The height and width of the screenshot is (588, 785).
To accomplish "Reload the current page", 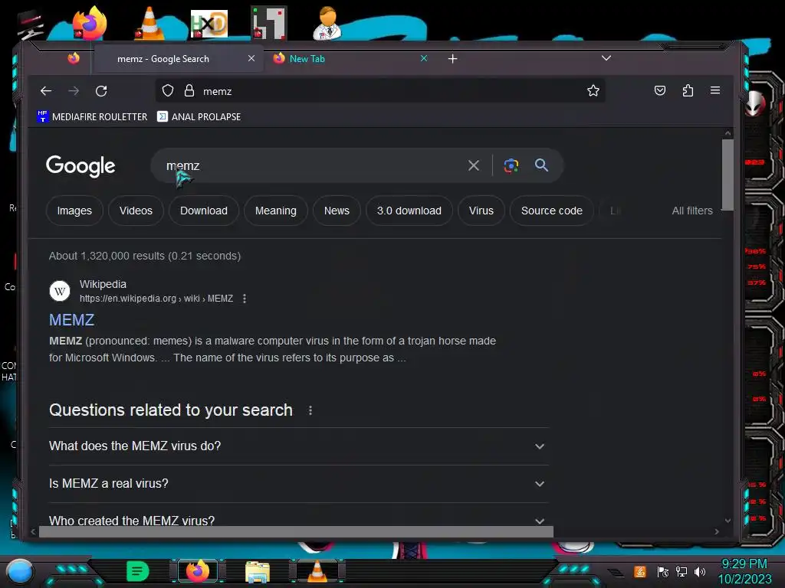I will point(101,91).
